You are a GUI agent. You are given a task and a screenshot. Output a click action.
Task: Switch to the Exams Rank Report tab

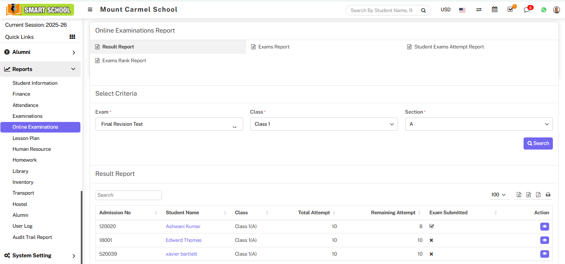pyautogui.click(x=124, y=60)
